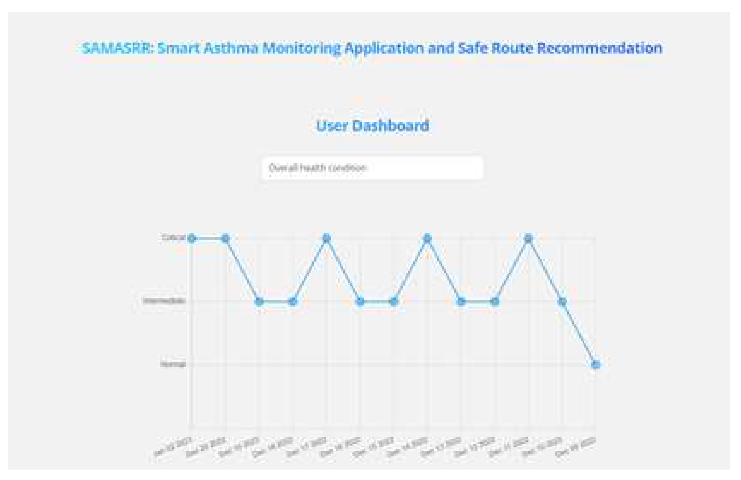741x480 pixels.
Task: Click the fifth Intermediate point from left
Action: 461,301
